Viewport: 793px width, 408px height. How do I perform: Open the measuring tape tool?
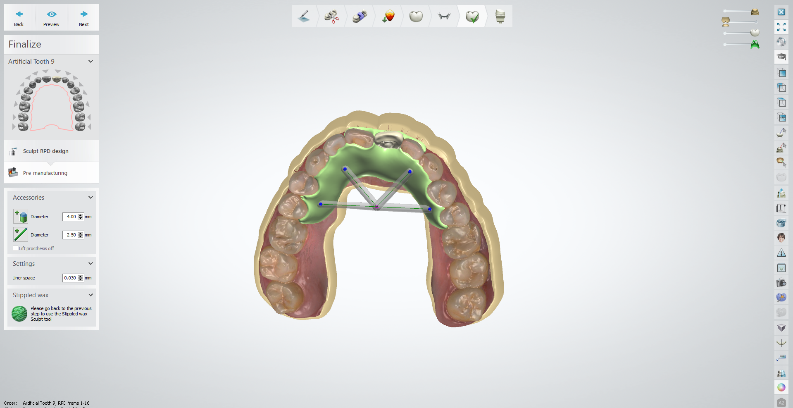[x=781, y=223]
